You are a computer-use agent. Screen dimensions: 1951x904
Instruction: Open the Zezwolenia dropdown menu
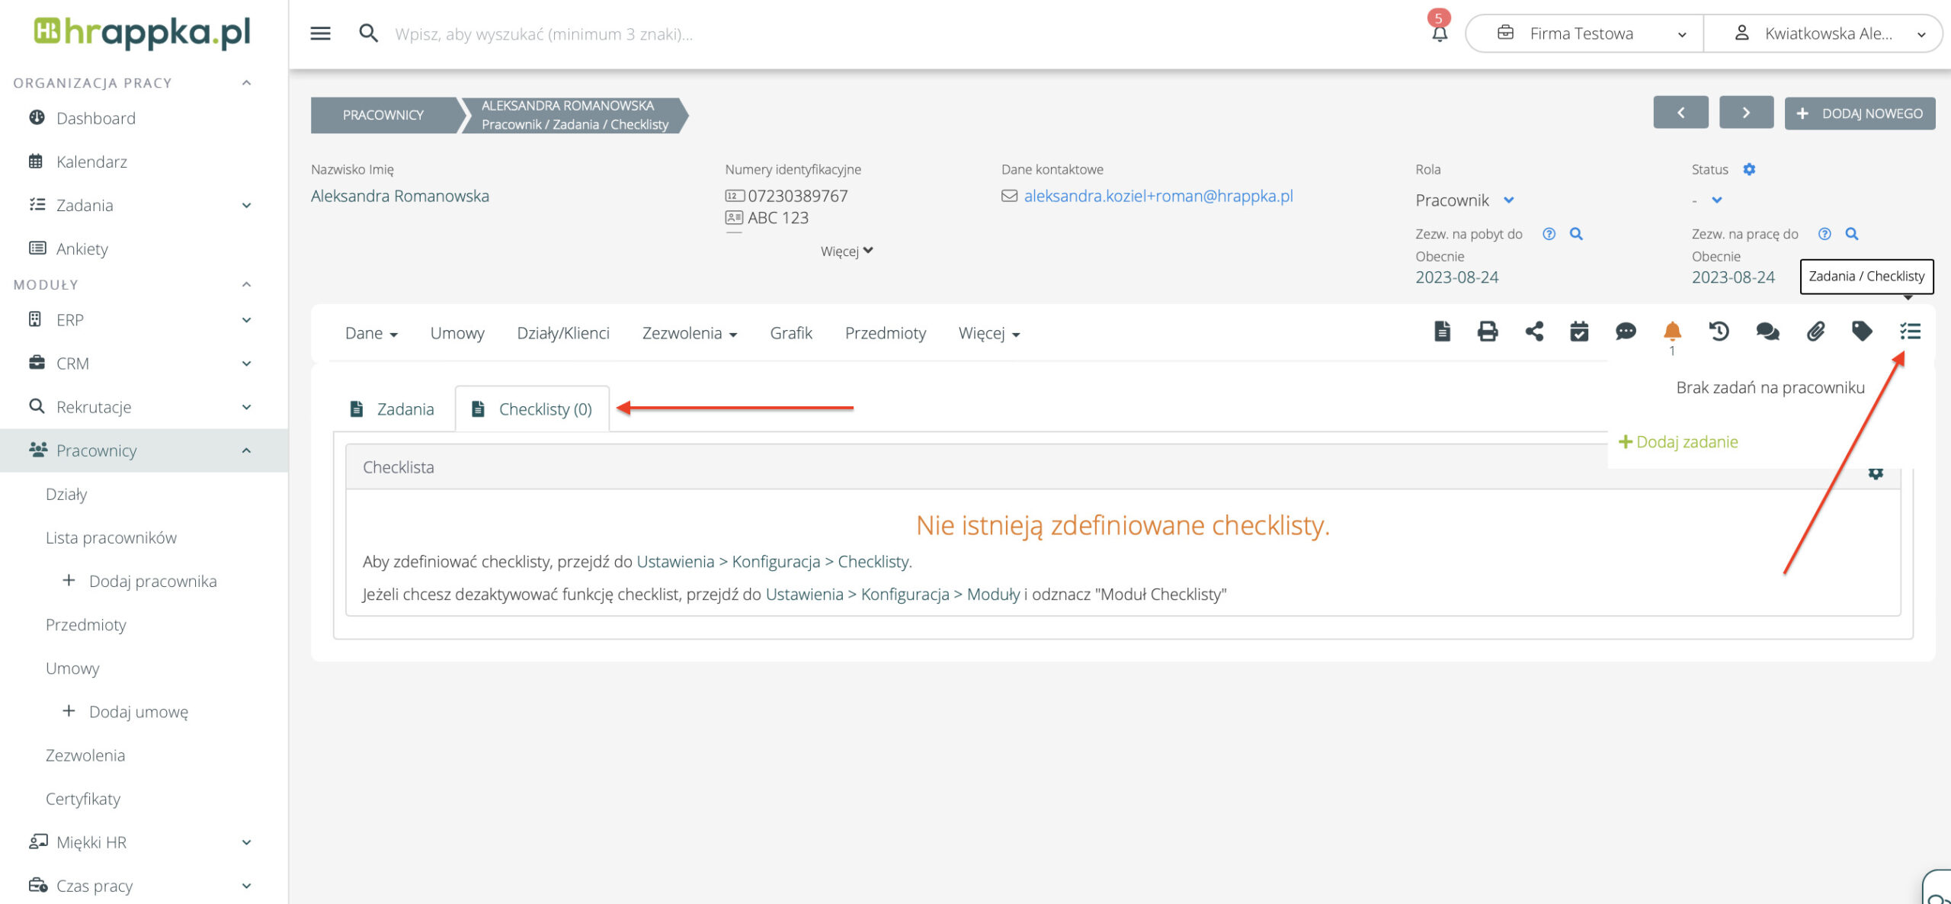click(689, 333)
